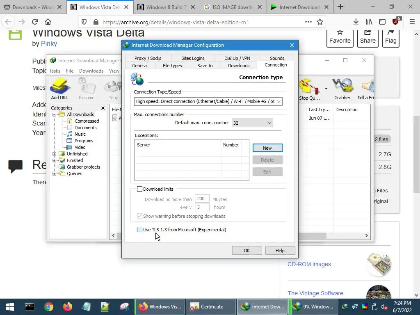Click OK in the configuration dialog
420x315 pixels.
[x=247, y=251]
